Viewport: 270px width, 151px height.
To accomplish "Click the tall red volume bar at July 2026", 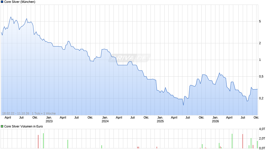I will 243,141.
